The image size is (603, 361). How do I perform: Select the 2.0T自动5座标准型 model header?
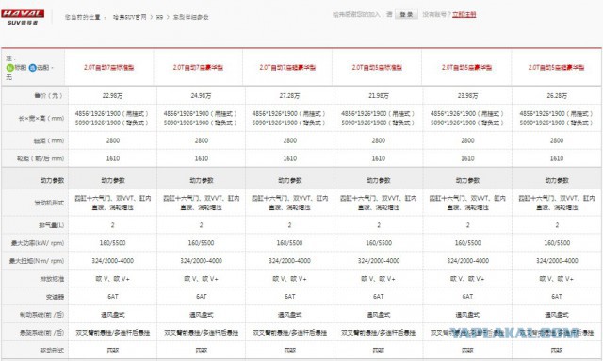377,67
